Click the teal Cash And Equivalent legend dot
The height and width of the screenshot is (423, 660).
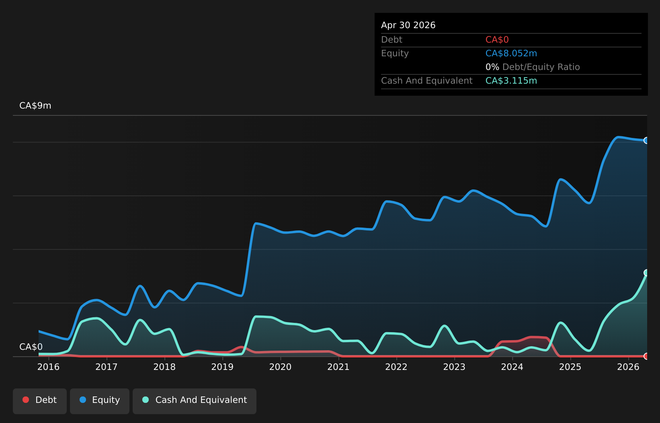click(x=146, y=400)
